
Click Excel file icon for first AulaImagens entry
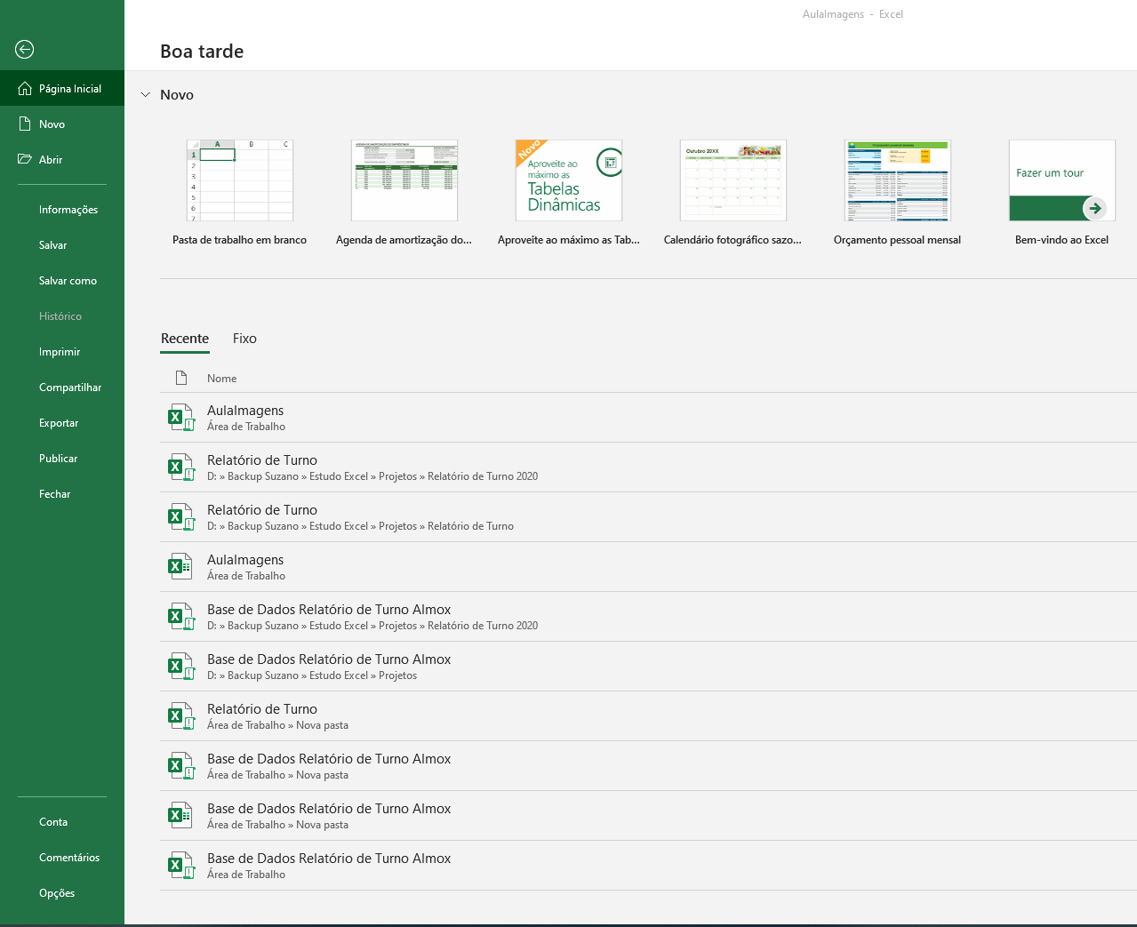(x=181, y=417)
